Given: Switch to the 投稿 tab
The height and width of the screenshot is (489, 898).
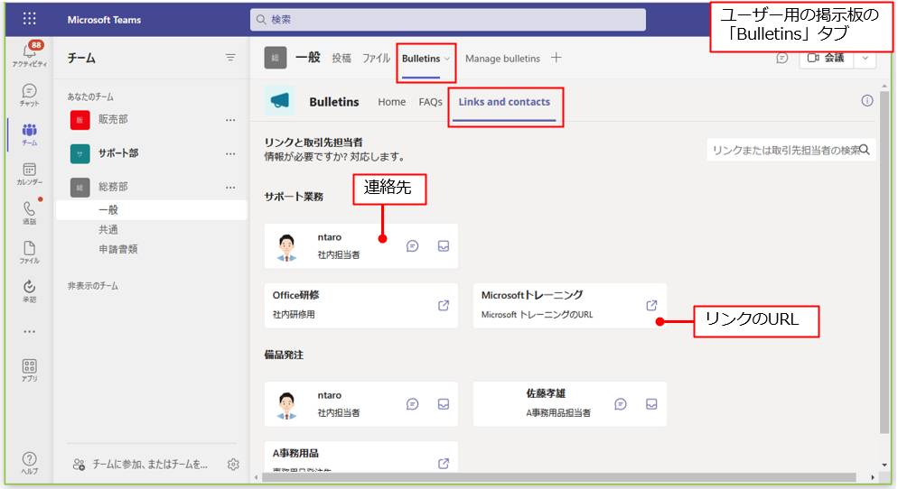Looking at the screenshot, I should pos(341,58).
